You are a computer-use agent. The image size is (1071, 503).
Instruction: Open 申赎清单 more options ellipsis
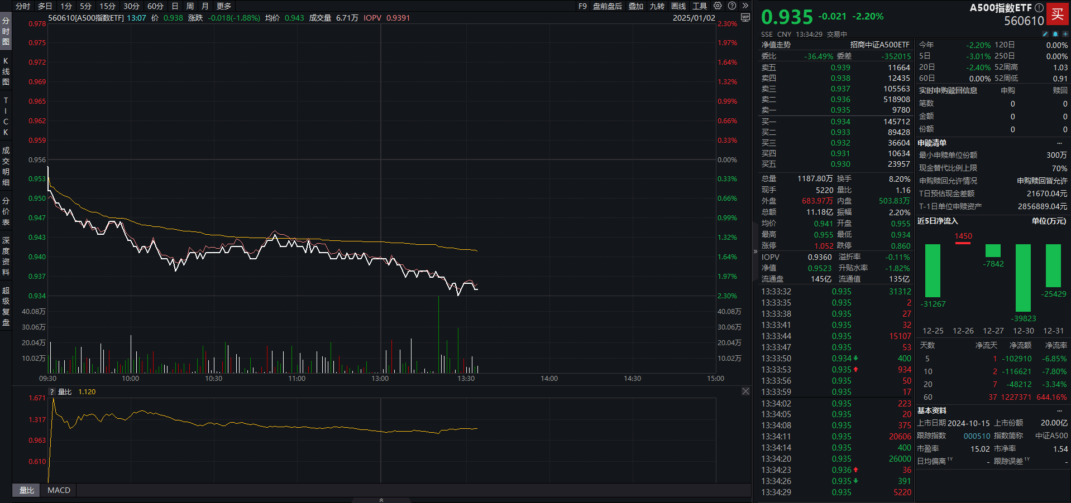pos(1059,143)
